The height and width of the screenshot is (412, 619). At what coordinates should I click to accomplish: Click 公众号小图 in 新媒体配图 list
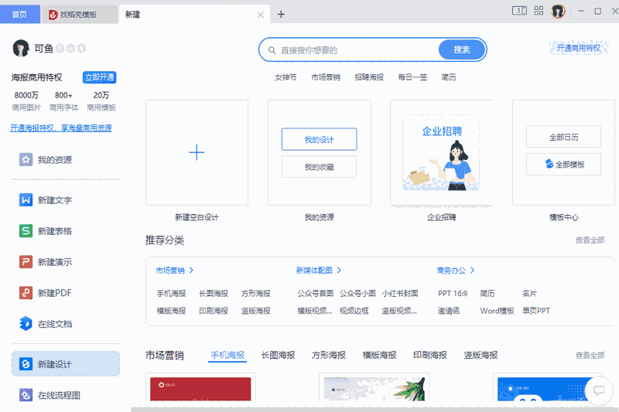(x=357, y=293)
